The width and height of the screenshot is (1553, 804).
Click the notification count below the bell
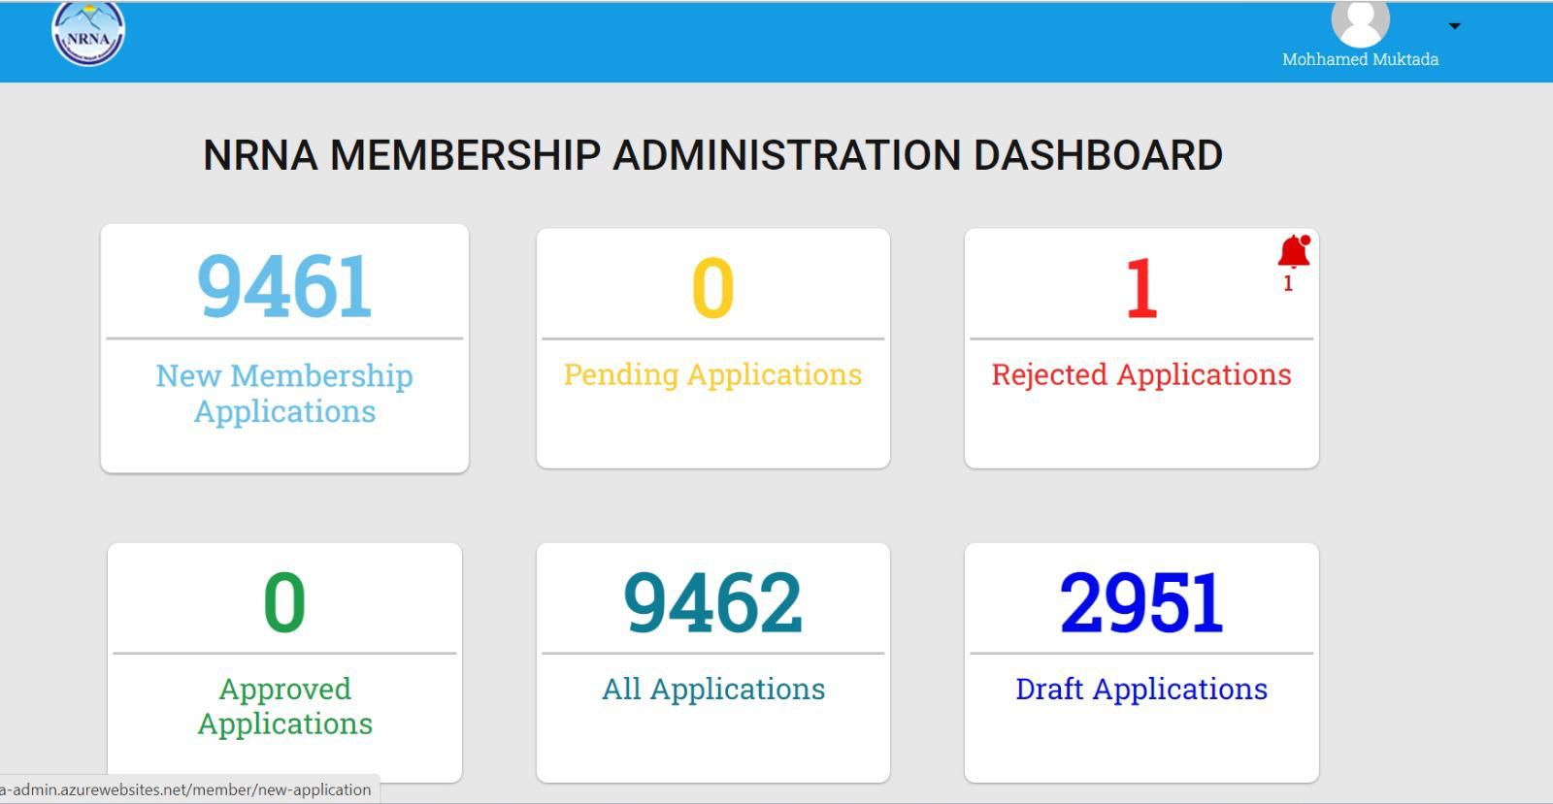click(1288, 284)
